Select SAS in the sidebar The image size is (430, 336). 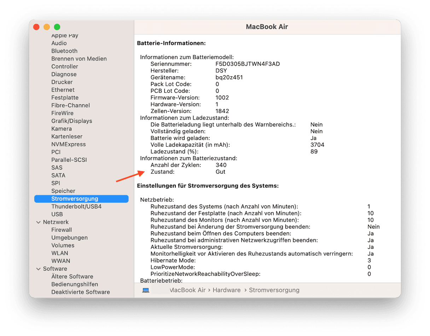pos(57,168)
